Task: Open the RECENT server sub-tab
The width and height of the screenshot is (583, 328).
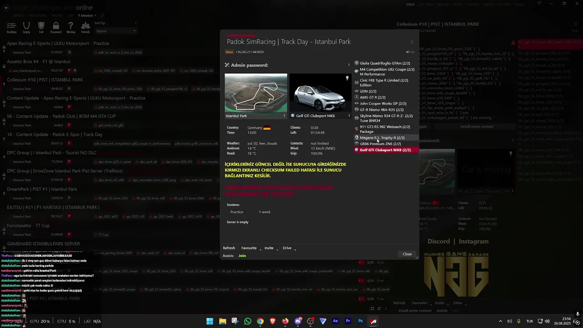Action: (57, 15)
